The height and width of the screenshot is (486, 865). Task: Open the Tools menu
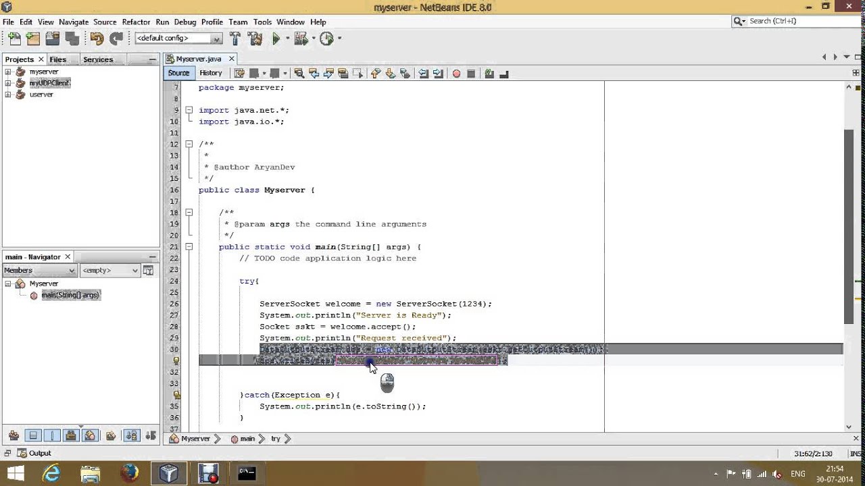(x=262, y=22)
